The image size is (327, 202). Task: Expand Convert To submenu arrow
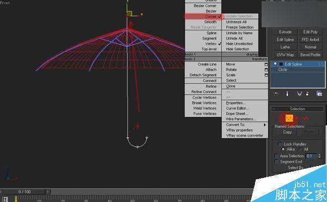point(265,125)
